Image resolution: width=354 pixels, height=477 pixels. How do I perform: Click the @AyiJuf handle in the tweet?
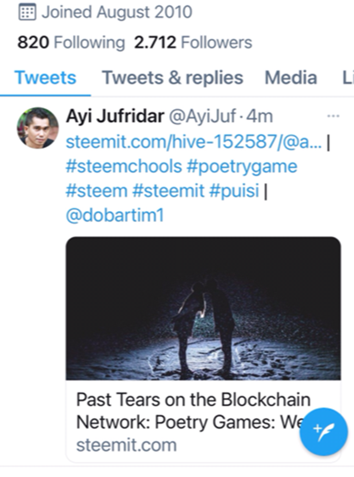tap(202, 116)
